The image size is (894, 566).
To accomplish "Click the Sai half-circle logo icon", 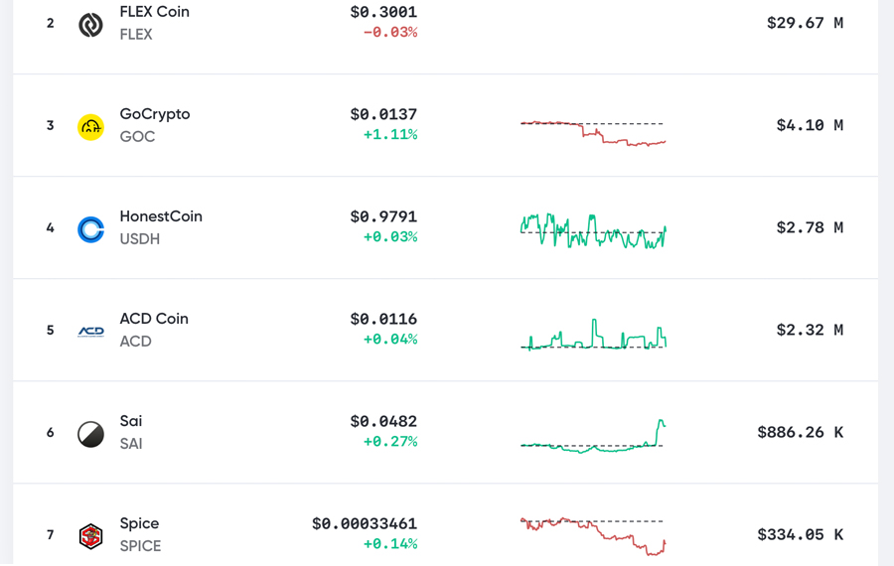I will (x=90, y=434).
